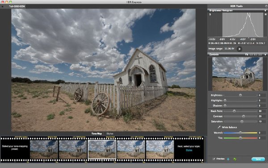Image resolution: width=268 pixels, height=168 pixels.
Task: Open the Styles link in filmstrip
Action: click(x=189, y=150)
